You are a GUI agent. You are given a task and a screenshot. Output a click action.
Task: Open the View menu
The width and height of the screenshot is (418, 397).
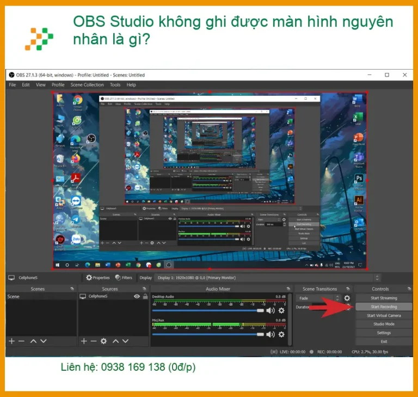[40, 85]
